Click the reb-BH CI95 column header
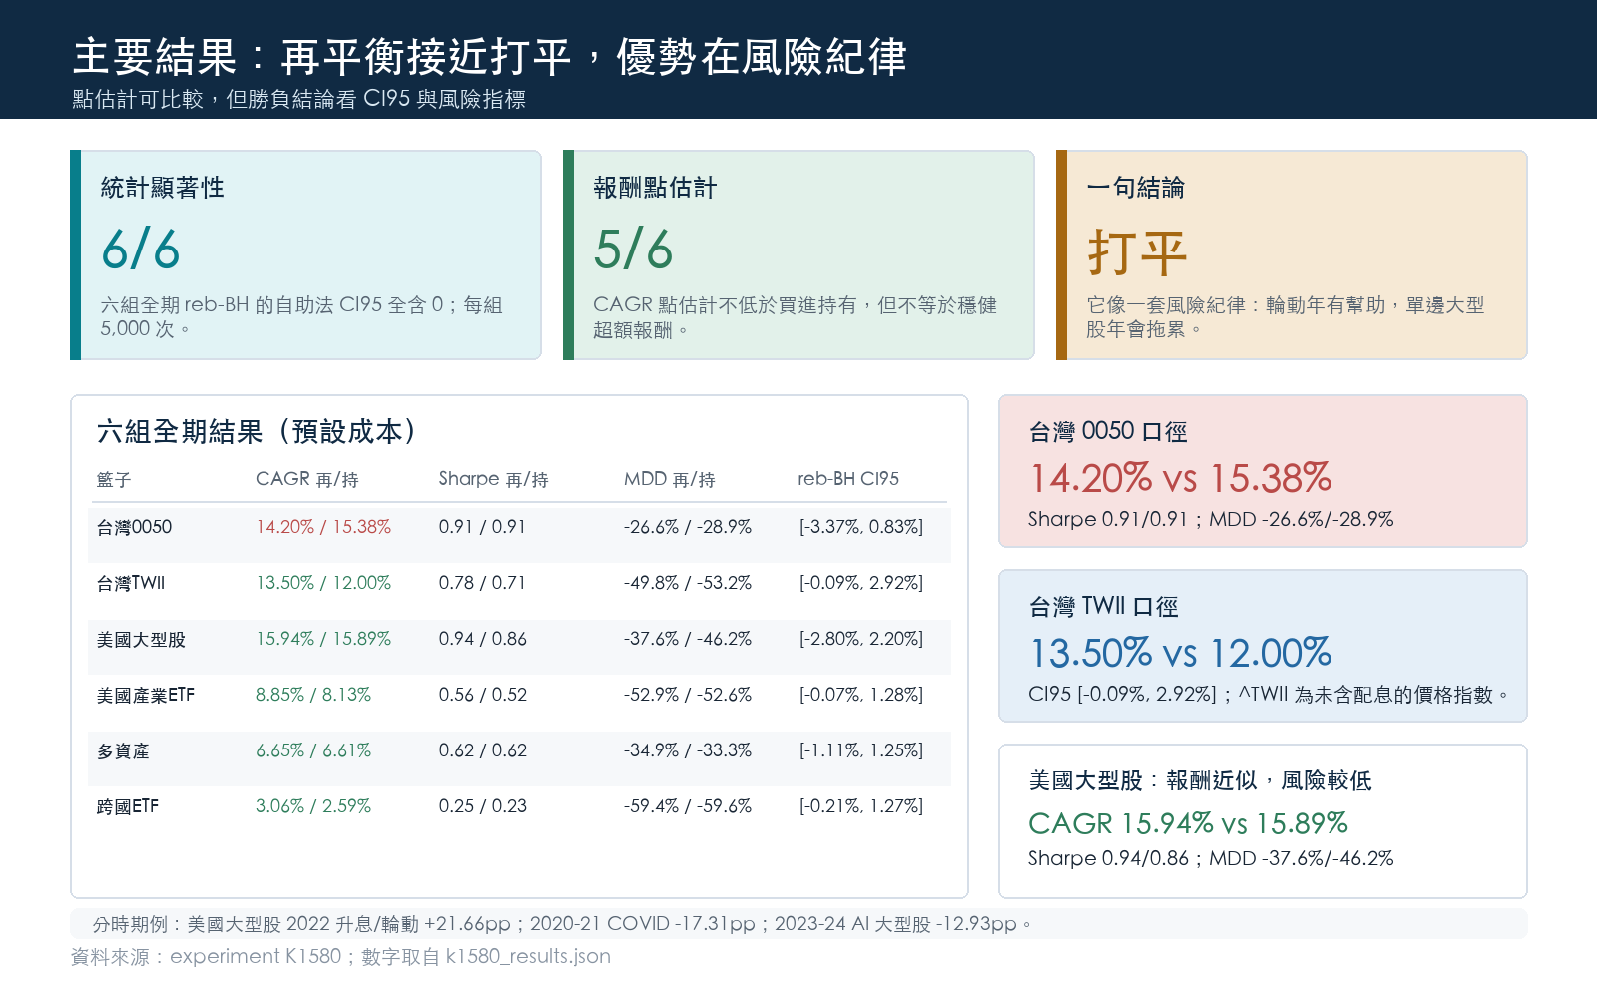The width and height of the screenshot is (1597, 998). pos(848,479)
